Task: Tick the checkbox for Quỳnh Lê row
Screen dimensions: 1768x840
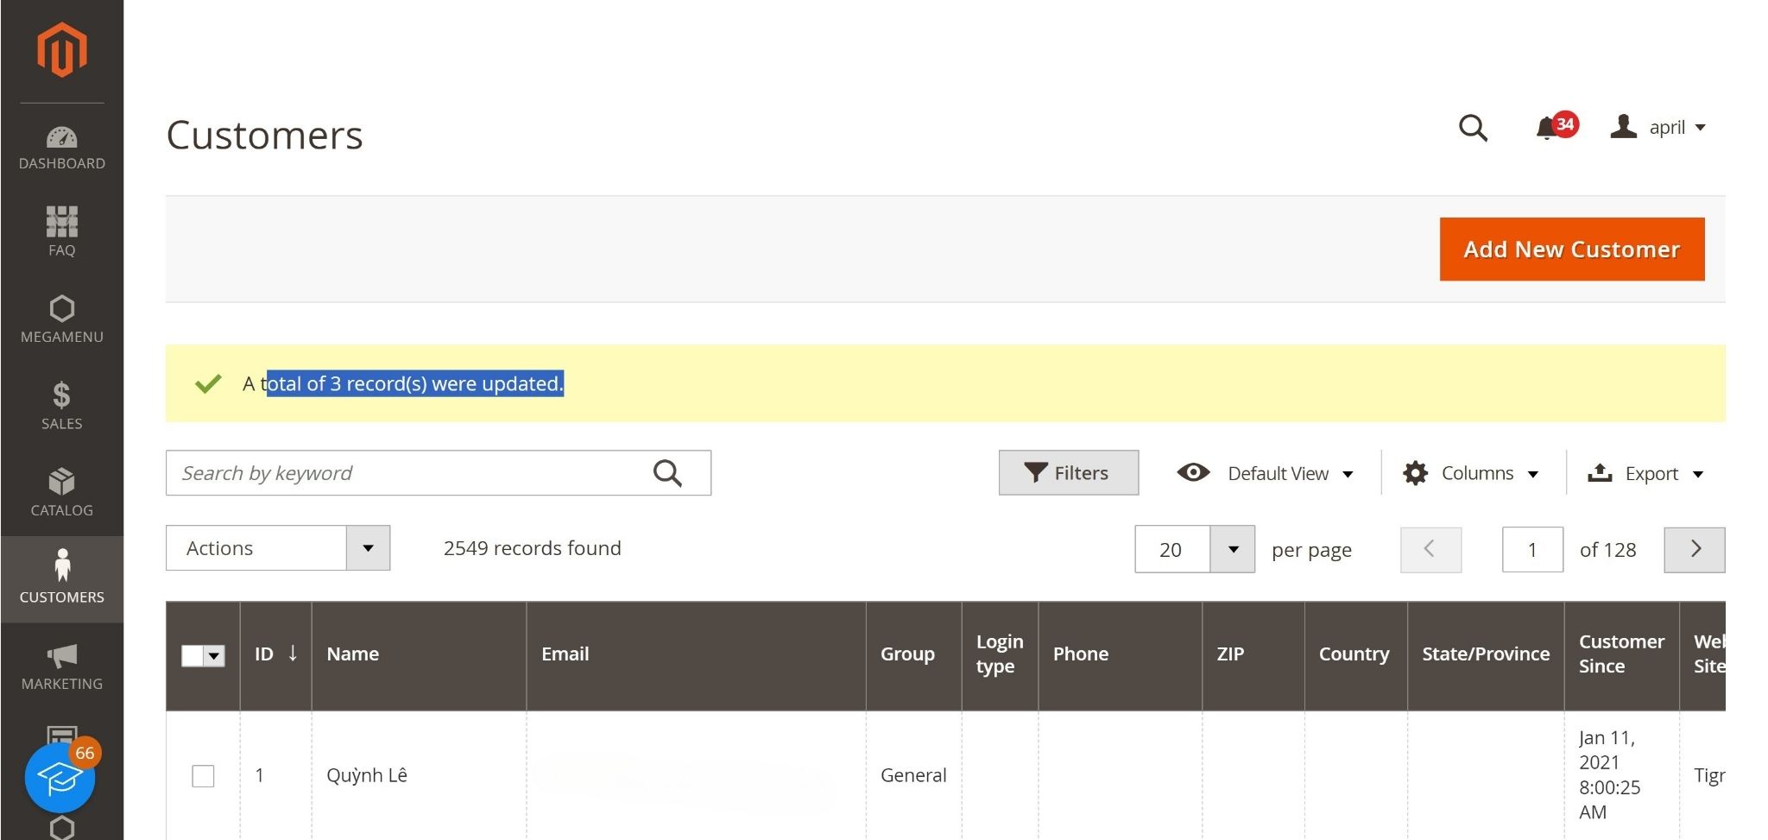Action: tap(203, 775)
